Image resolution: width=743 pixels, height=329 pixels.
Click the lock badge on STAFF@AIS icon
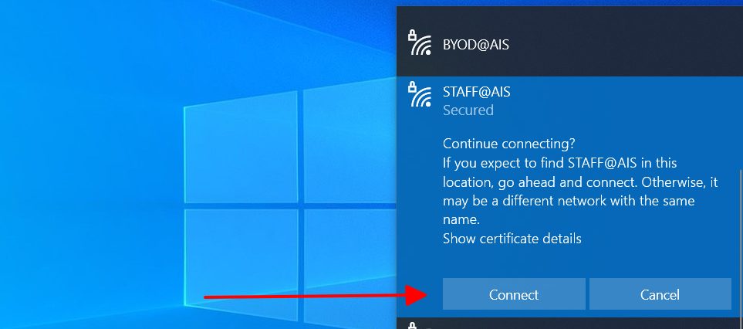413,86
